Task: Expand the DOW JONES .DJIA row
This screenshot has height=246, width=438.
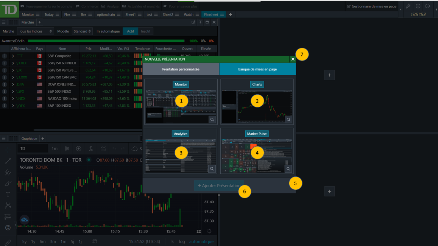Action: [13, 84]
